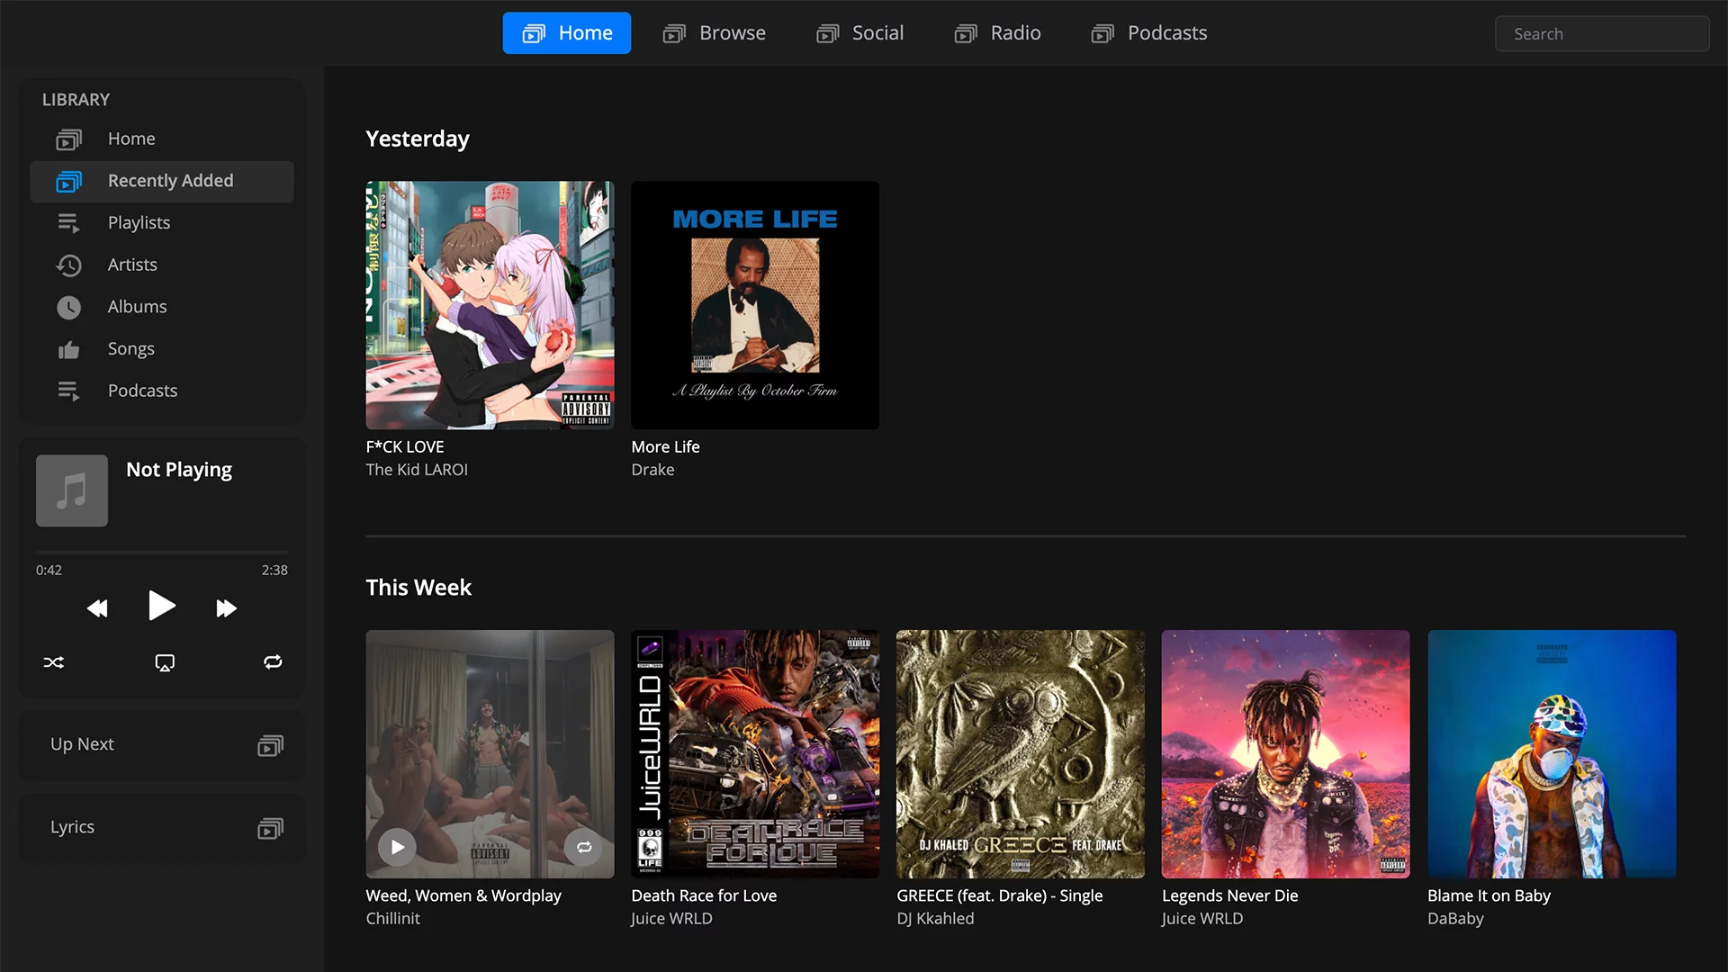Toggle repeat in the player controls
The image size is (1728, 972).
point(273,662)
